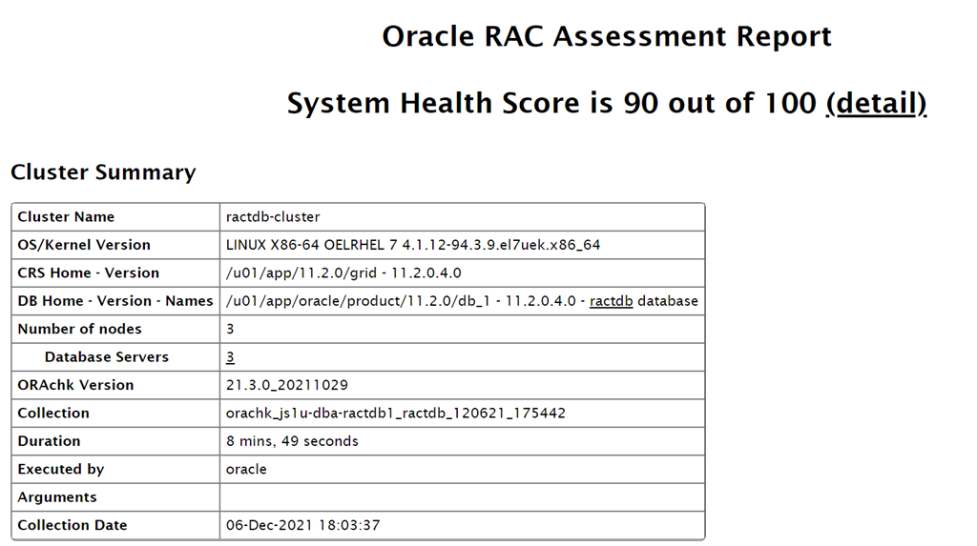Select the version value 21.3.0_20211029

tap(286, 385)
